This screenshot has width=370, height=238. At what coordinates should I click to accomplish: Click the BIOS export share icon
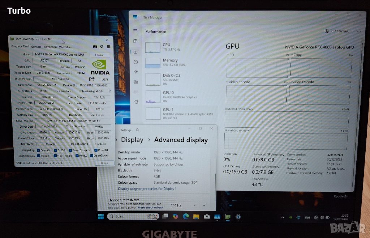[92, 79]
